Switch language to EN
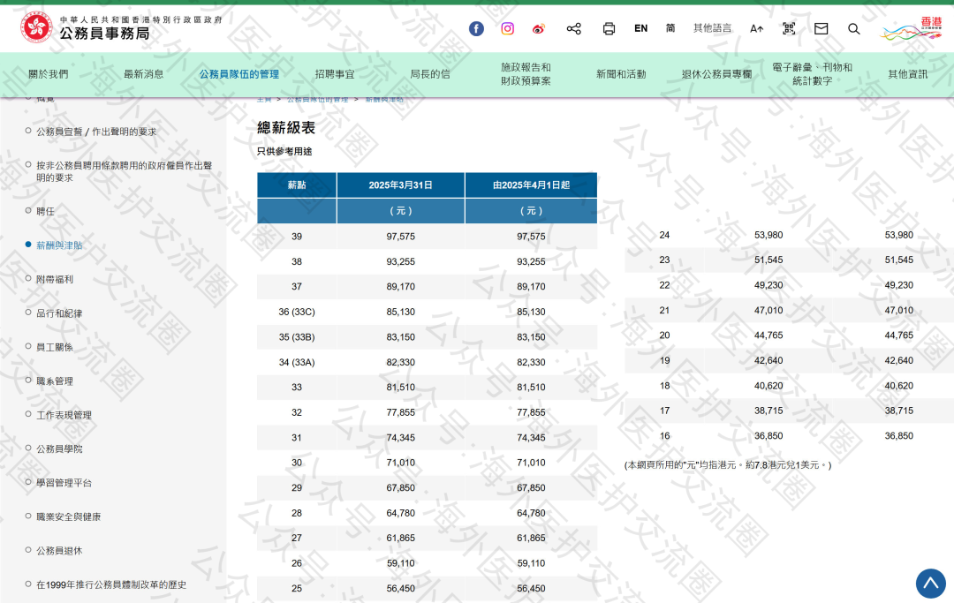This screenshot has width=954, height=603. [x=640, y=28]
